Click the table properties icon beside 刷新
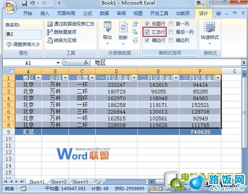The height and width of the screenshot is (194, 248). 135,24
